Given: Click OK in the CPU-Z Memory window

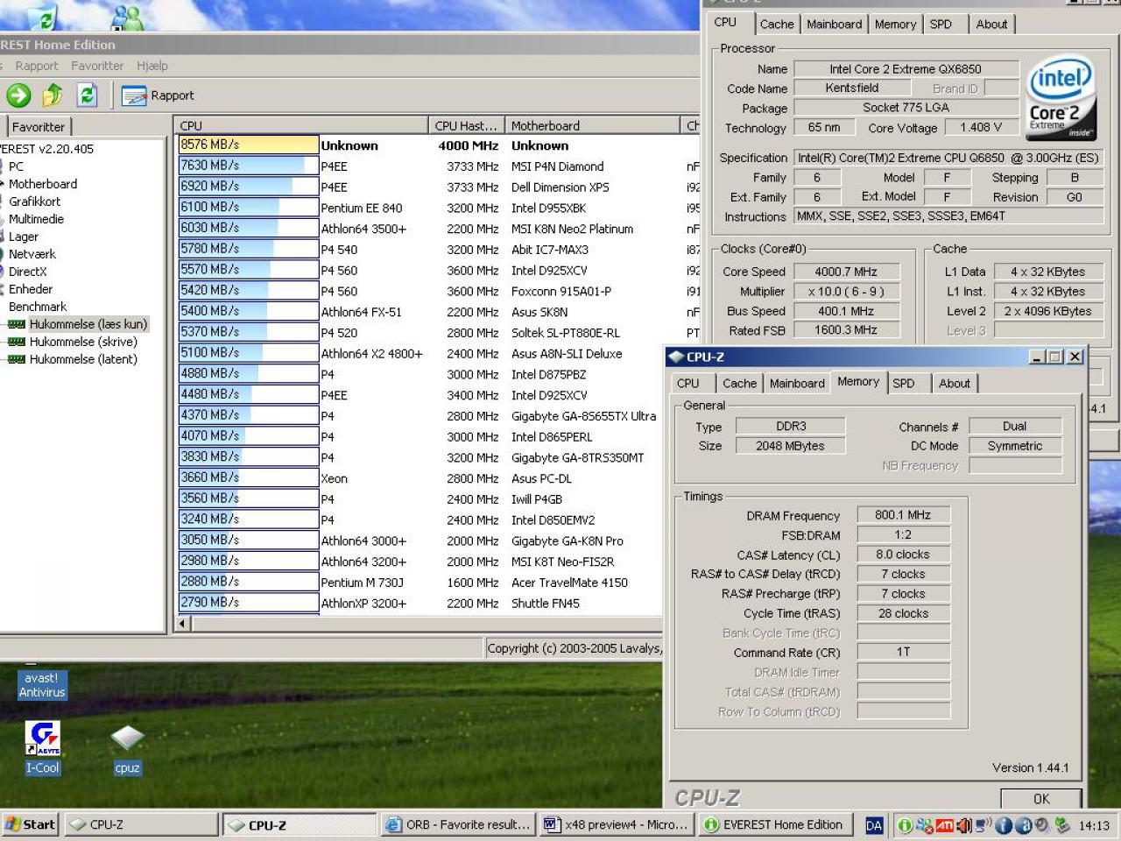Looking at the screenshot, I should 1041,799.
